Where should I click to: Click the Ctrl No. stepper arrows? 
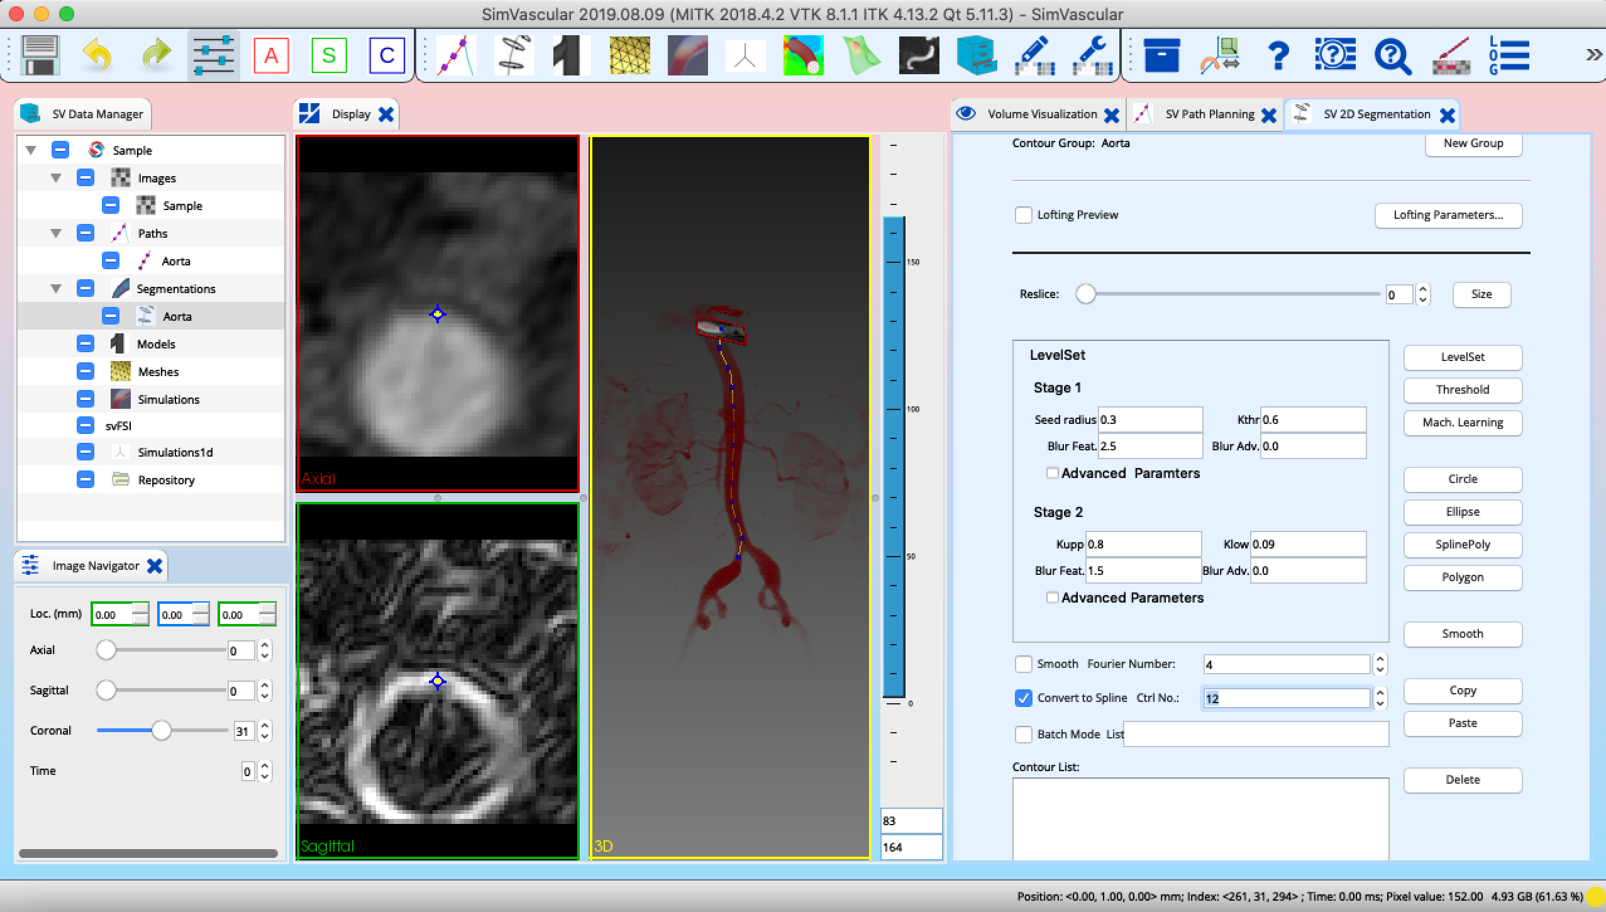tap(1380, 698)
